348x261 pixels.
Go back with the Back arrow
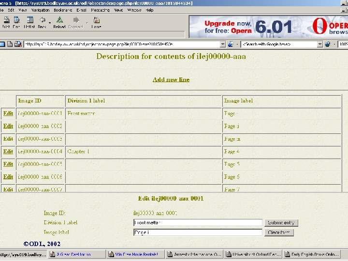[x=42, y=20]
